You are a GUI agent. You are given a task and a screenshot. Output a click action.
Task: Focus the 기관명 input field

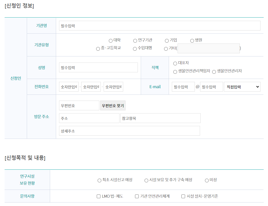pyautogui.click(x=160, y=26)
